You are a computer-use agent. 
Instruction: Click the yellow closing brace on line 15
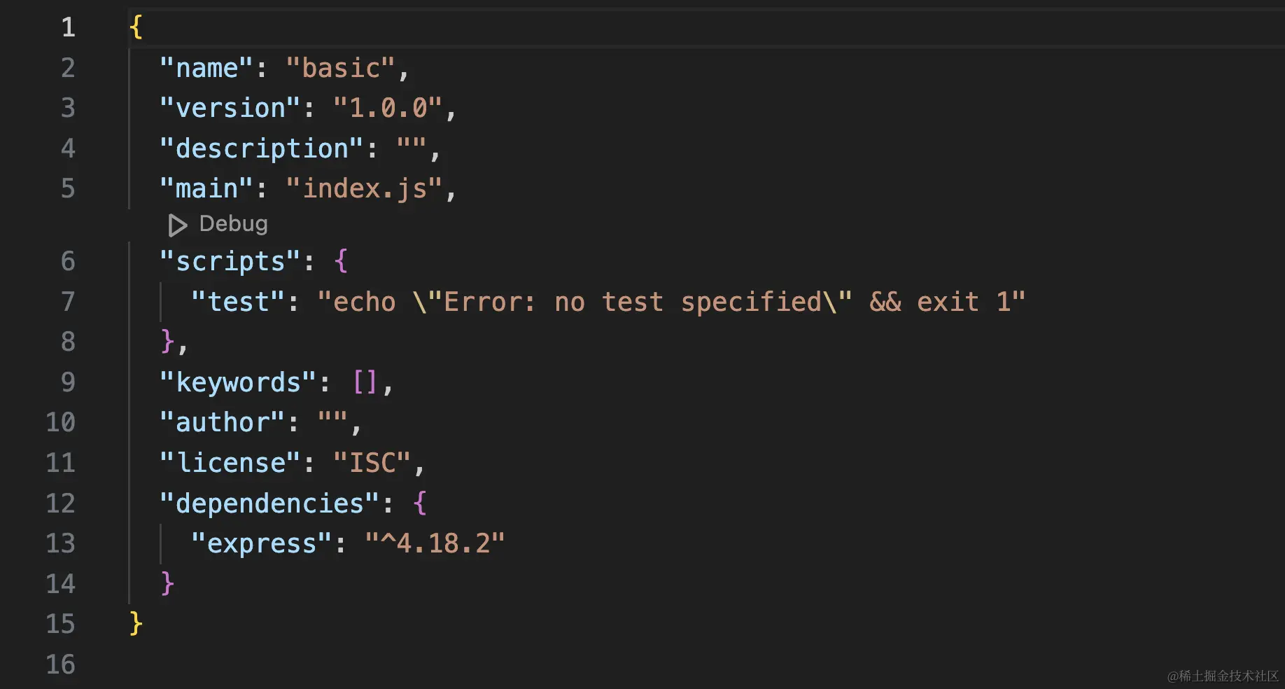[x=136, y=624]
